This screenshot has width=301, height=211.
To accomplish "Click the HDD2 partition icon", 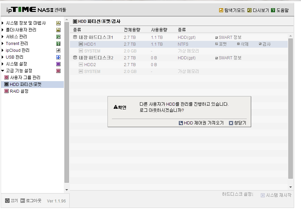I will (81, 65).
